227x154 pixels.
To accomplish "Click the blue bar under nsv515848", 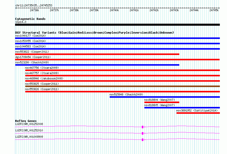I will pos(165,97).
